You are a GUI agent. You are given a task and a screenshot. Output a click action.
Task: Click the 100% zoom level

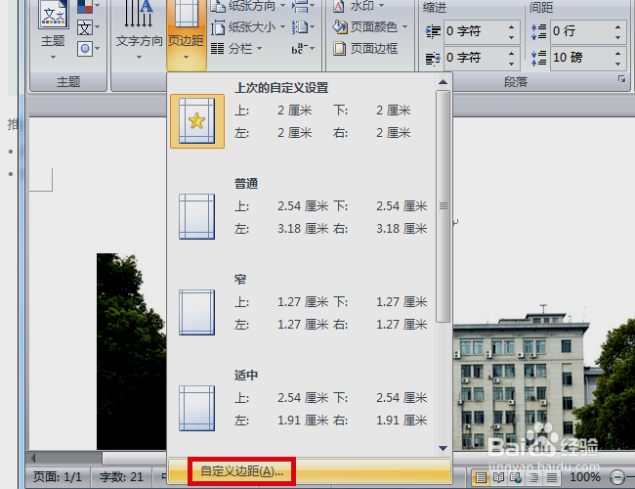pyautogui.click(x=585, y=477)
